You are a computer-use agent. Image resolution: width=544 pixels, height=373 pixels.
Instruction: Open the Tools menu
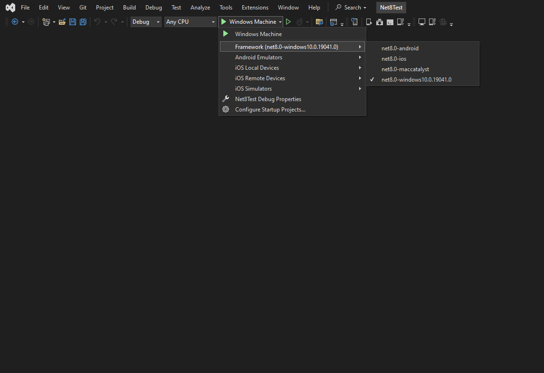(x=226, y=7)
